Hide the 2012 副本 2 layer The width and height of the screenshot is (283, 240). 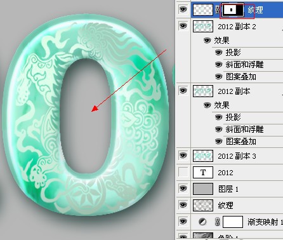click(183, 26)
